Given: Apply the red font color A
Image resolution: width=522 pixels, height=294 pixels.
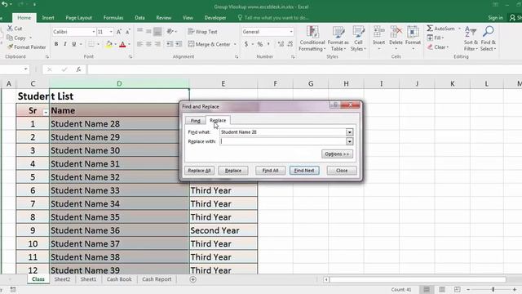Looking at the screenshot, I should [x=122, y=44].
